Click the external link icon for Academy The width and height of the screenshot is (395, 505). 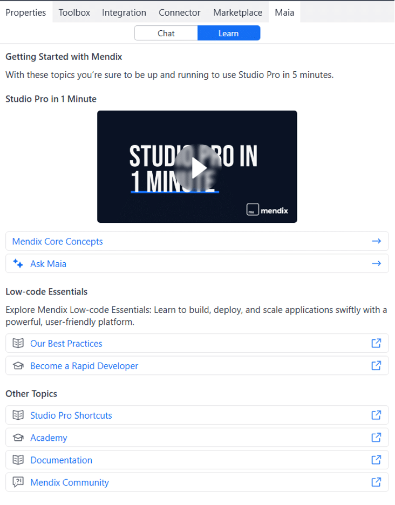(377, 438)
